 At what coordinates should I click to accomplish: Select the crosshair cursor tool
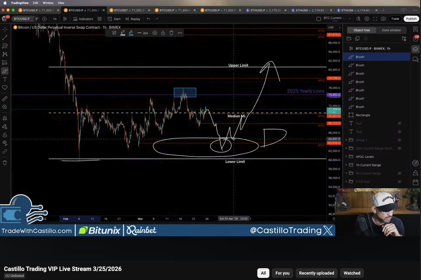(5, 29)
